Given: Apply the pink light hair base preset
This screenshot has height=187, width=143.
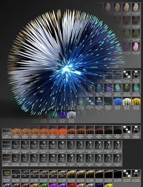Looking at the screenshot, I should (136, 47).
